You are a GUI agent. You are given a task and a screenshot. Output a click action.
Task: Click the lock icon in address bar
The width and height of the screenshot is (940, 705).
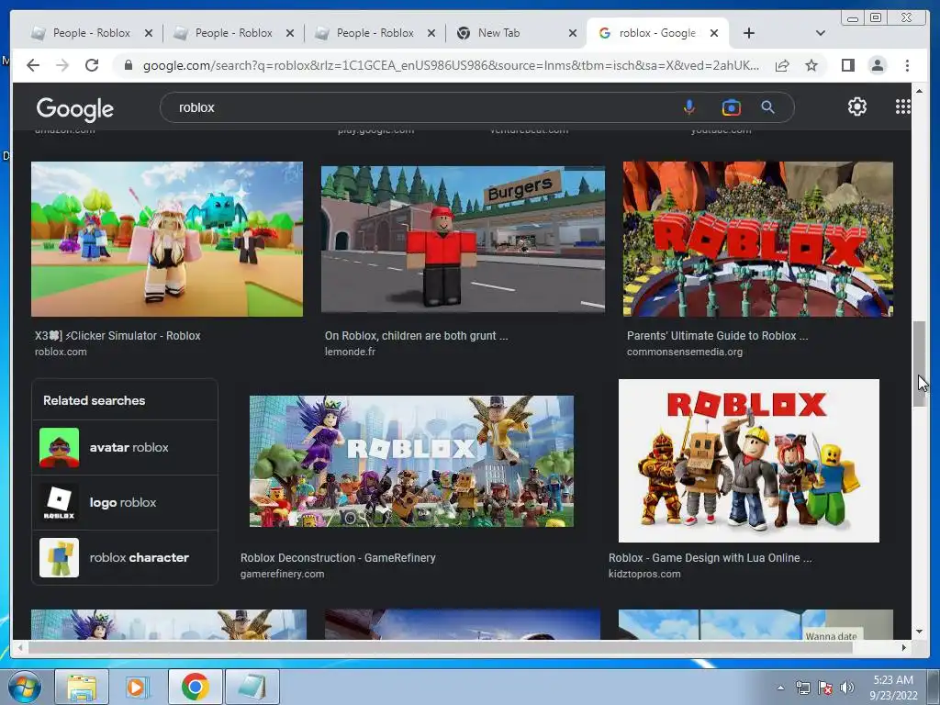pos(128,65)
